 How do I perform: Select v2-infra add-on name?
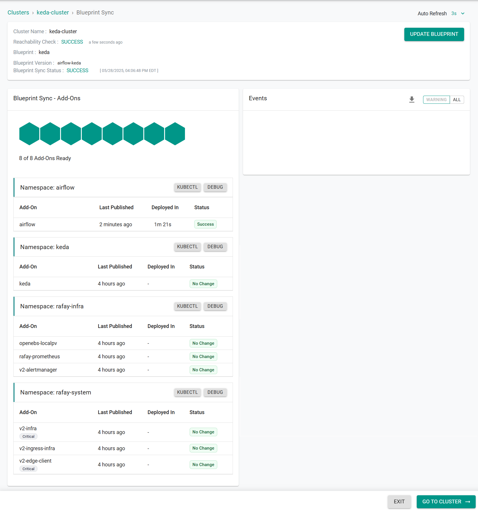[x=28, y=429]
